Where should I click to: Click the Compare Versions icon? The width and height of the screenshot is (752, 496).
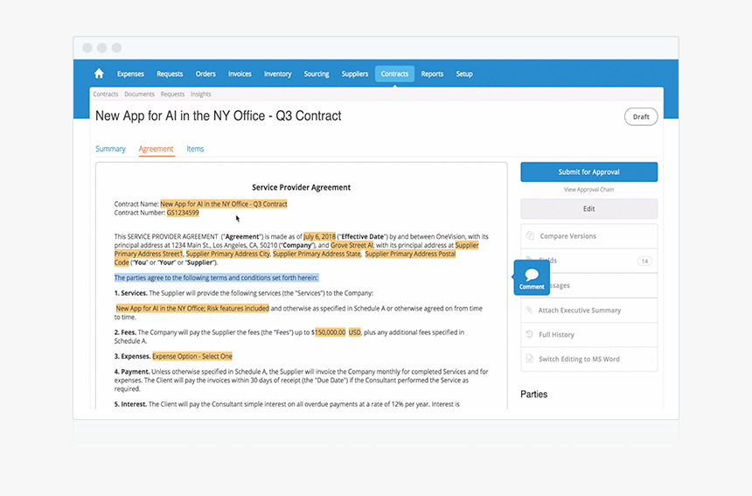pyautogui.click(x=529, y=236)
